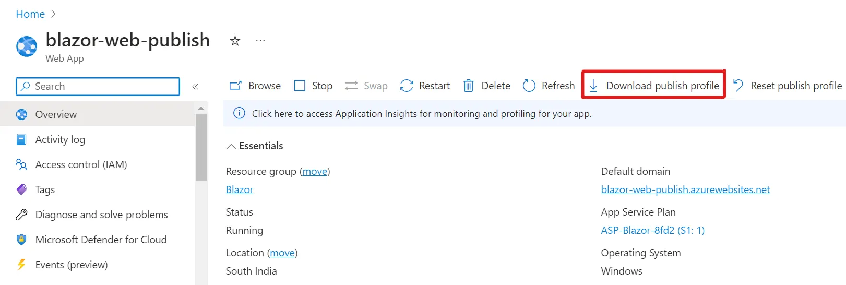Click the Default domain label
The height and width of the screenshot is (285, 846).
636,171
